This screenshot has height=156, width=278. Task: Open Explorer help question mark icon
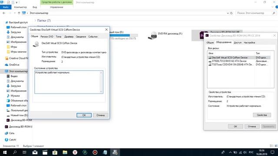pyautogui.click(x=277, y=7)
